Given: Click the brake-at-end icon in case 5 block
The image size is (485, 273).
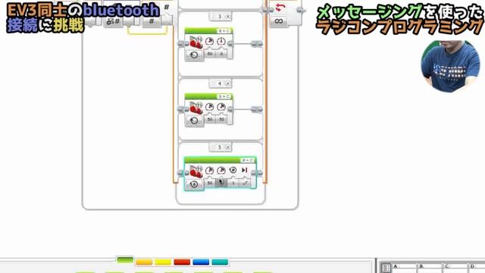Looking at the screenshot, I should pos(245,170).
